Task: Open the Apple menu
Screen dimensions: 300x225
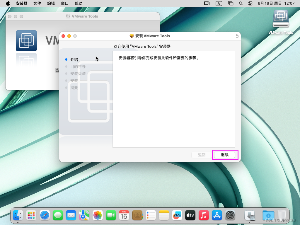Action: point(8,4)
